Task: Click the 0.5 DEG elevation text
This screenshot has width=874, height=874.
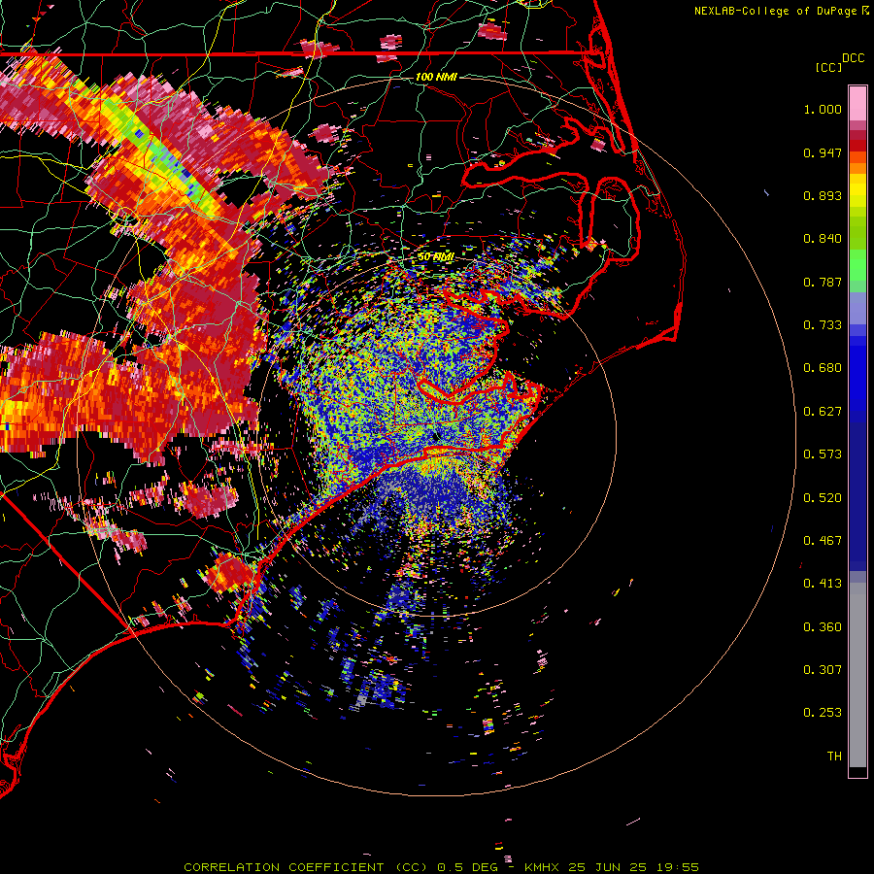Action: click(x=467, y=867)
